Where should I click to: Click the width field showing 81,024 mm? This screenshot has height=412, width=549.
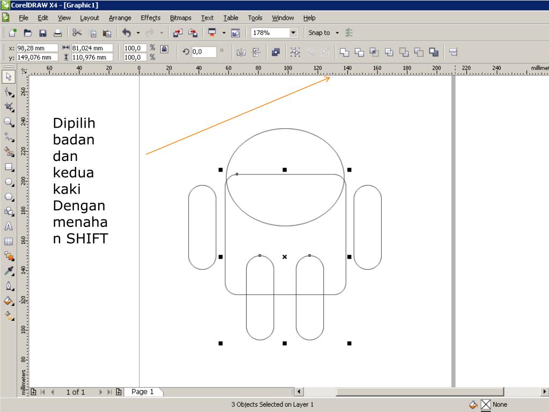click(92, 48)
